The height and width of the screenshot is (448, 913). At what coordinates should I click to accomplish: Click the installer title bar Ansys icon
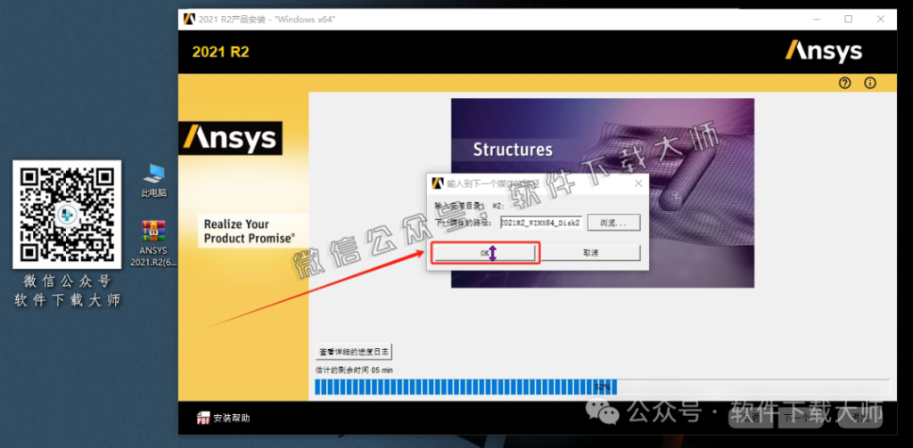click(x=189, y=20)
